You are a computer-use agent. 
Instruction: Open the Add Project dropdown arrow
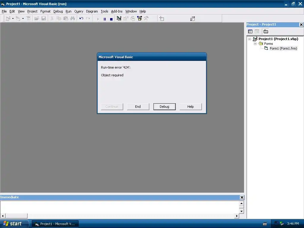click(13, 19)
